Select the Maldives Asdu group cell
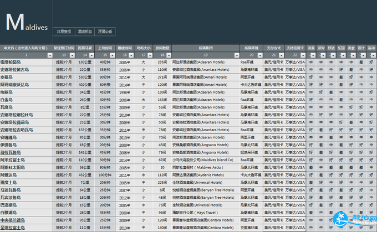The height and width of the screenshot is (232, 377). pyautogui.click(x=206, y=167)
